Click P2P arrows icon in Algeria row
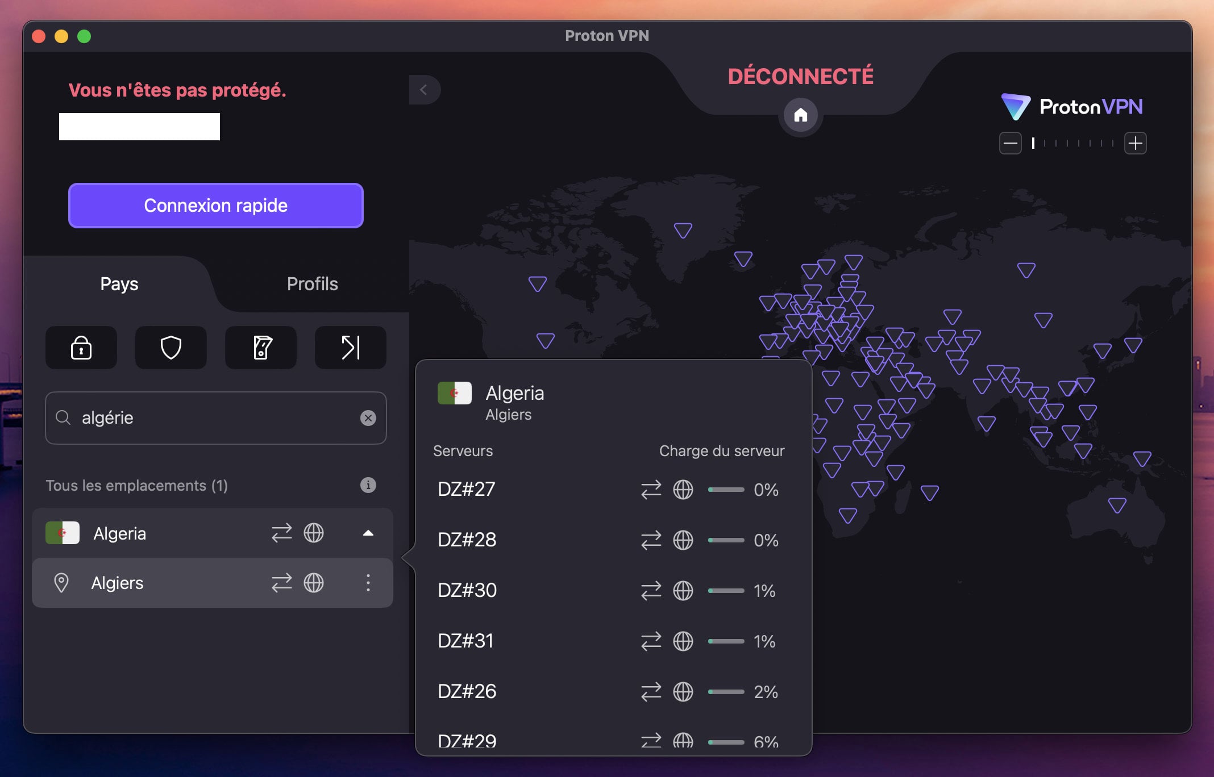This screenshot has width=1214, height=777. [x=281, y=533]
